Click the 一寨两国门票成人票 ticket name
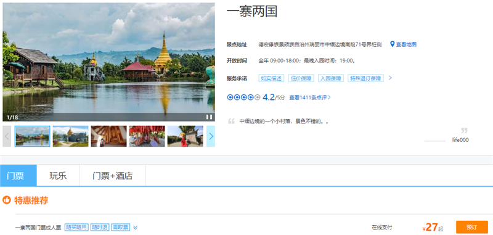The height and width of the screenshot is (235, 493). pyautogui.click(x=38, y=228)
